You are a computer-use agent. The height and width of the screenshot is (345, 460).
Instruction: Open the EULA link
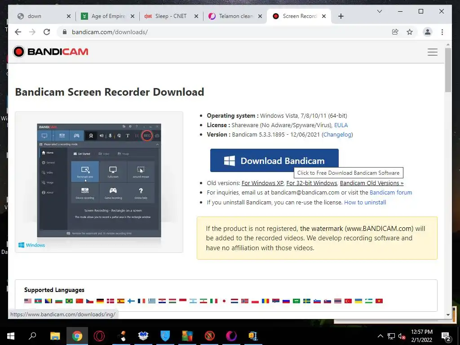point(341,125)
